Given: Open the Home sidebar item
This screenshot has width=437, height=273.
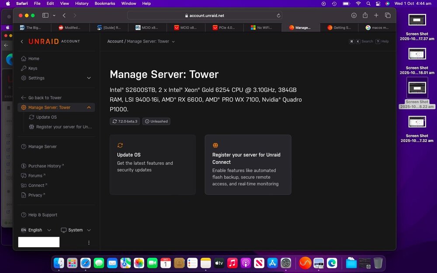Looking at the screenshot, I should [x=30, y=59].
